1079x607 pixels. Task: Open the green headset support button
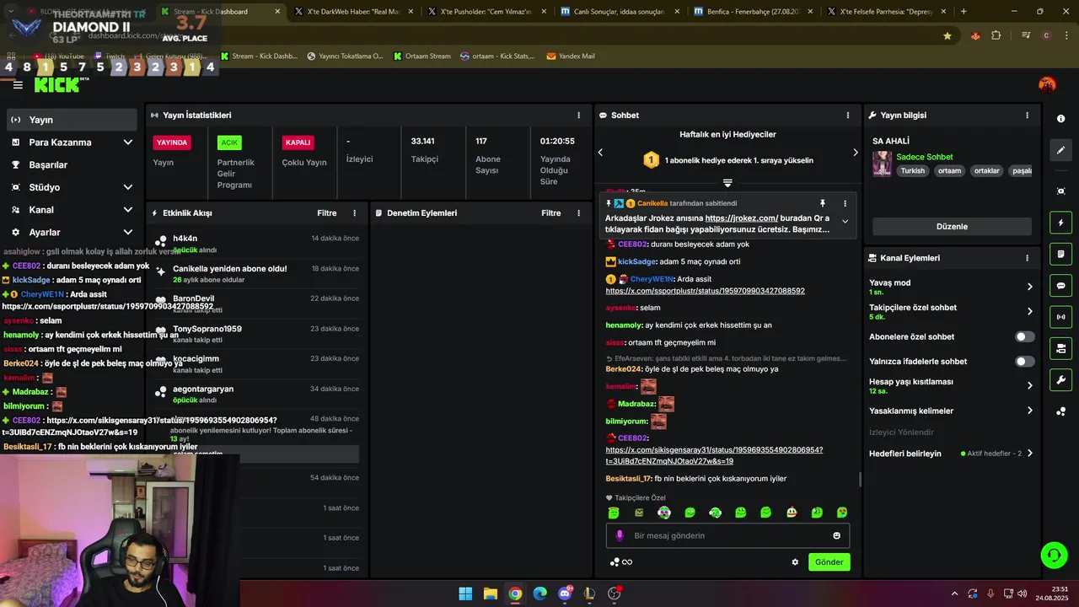[x=1054, y=555]
